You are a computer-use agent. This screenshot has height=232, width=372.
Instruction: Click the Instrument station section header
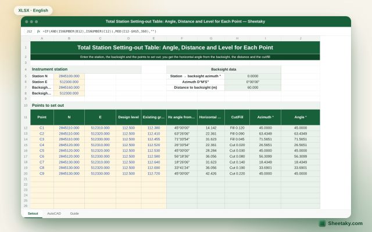tap(86, 70)
